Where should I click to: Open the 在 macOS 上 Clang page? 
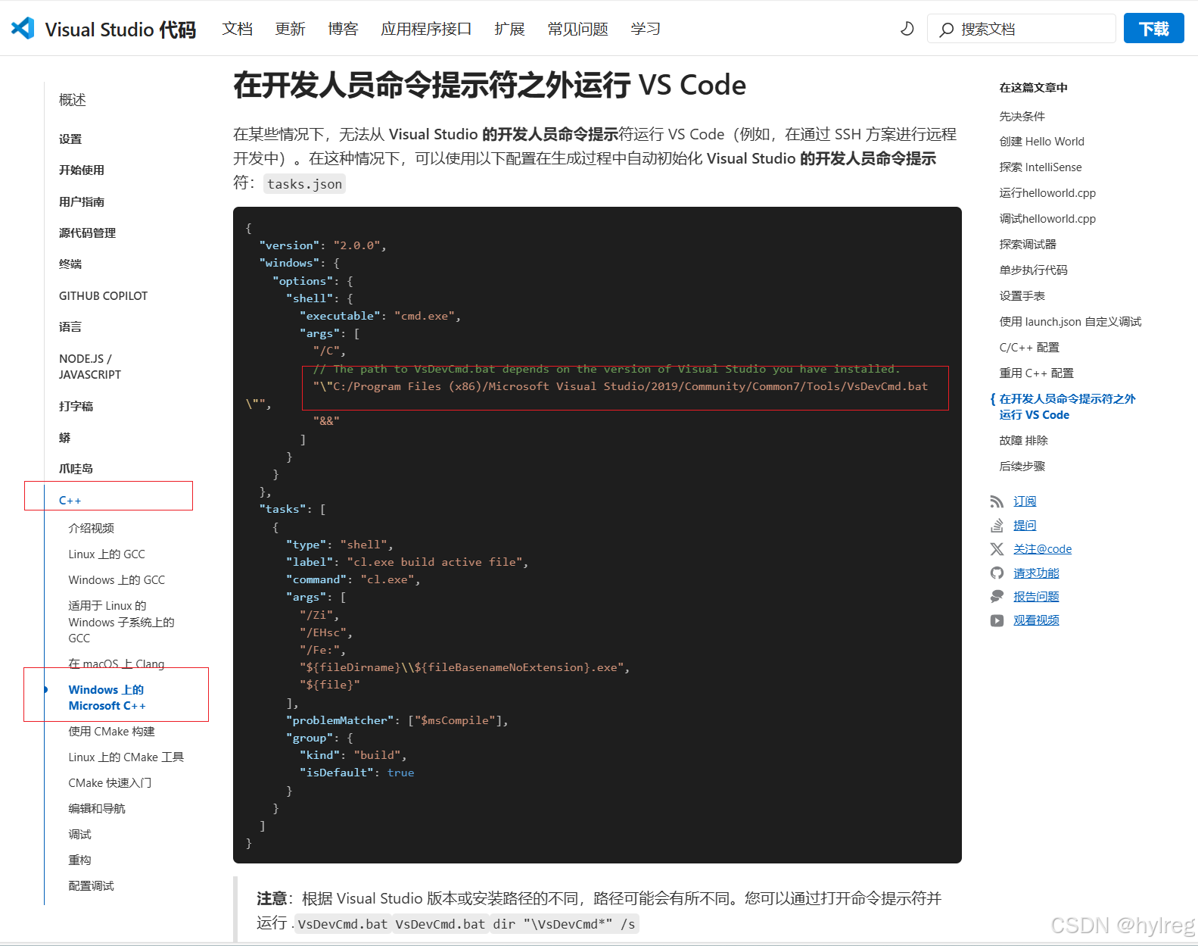117,664
